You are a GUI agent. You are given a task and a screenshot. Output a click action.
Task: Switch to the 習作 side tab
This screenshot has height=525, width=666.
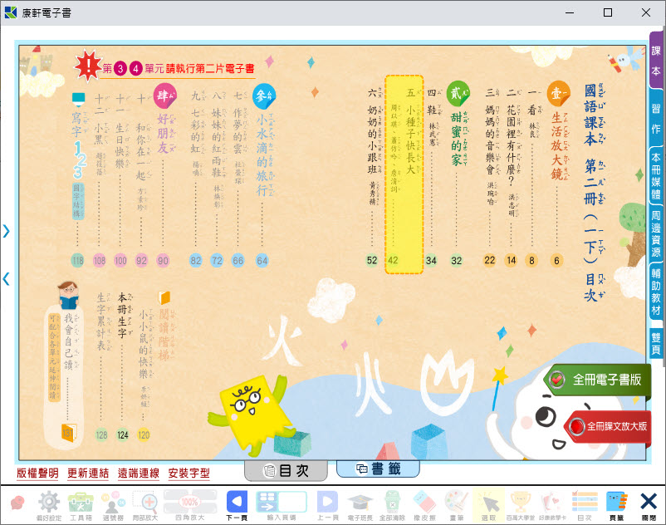(656, 119)
